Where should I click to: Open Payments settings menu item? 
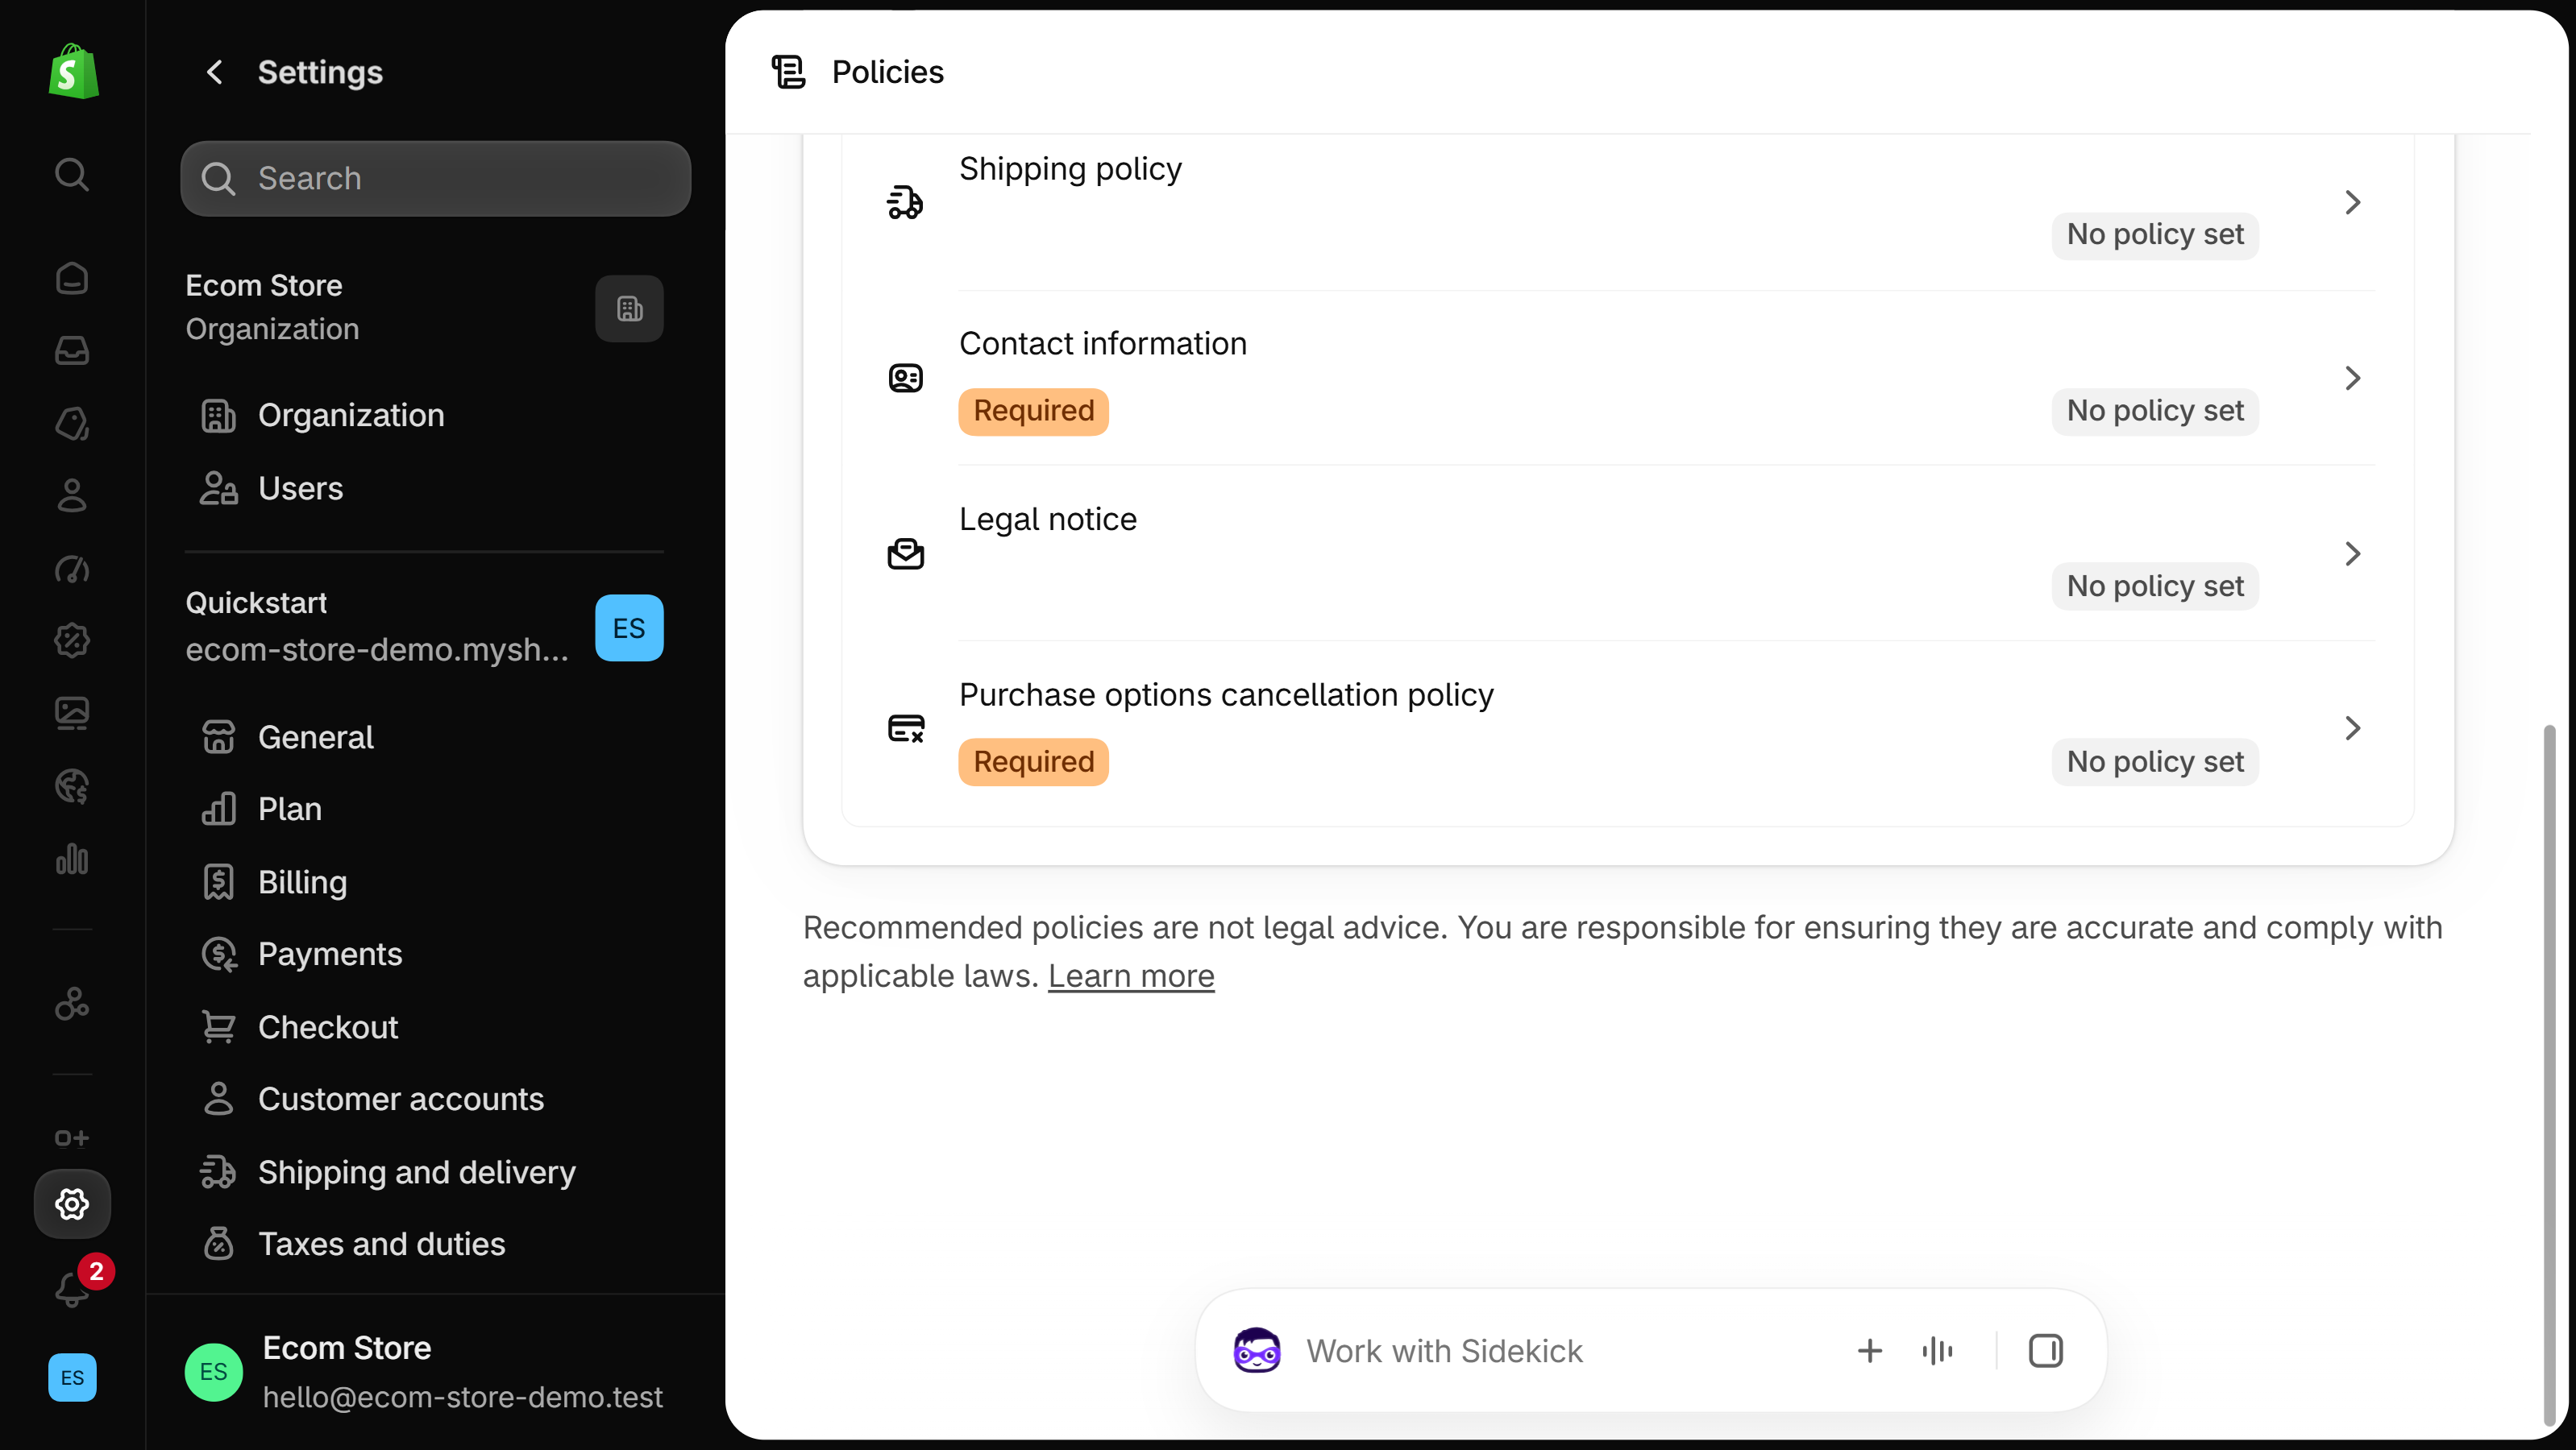[x=424, y=955]
